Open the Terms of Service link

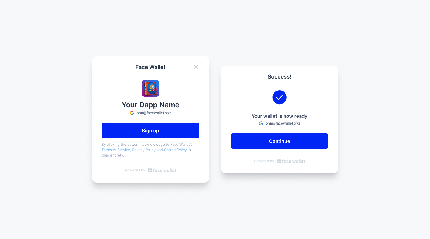tap(116, 150)
